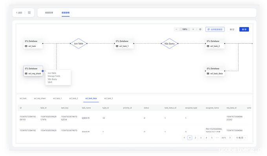This screenshot has width=267, height=156.
Task: Choose Manage Fields from the context menu
Action: [54, 76]
